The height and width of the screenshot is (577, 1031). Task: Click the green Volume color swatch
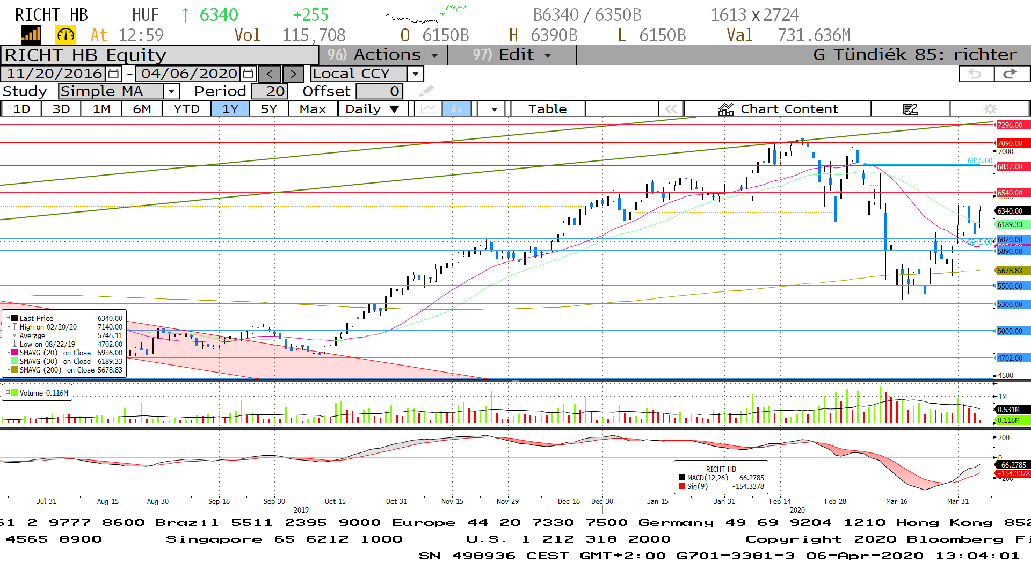pos(15,393)
